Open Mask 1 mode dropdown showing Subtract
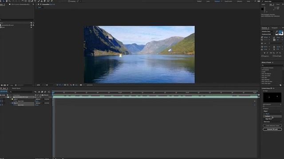This screenshot has height=159, width=284. [x=39, y=99]
